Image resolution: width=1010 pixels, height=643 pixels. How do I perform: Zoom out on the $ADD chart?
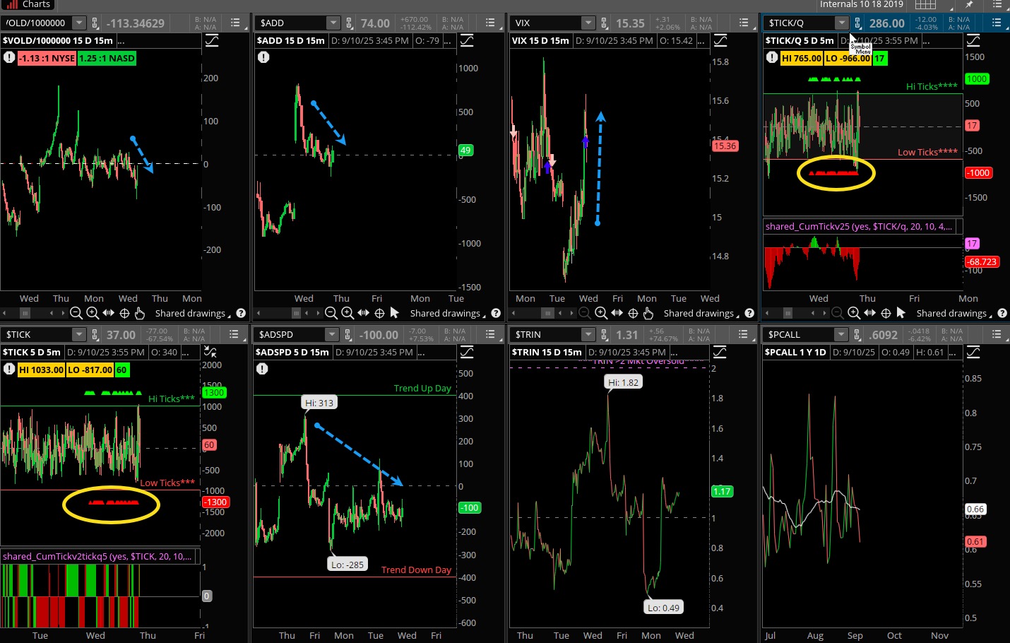coord(331,313)
